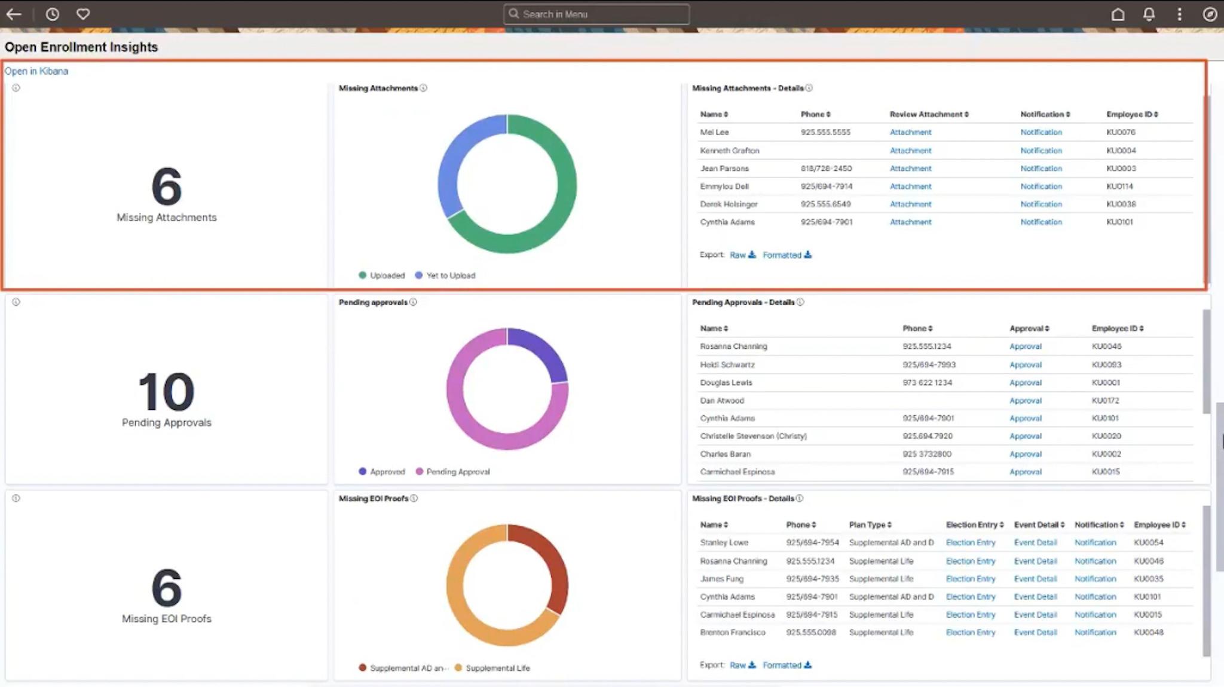Open the Recently Visited clock icon
Screen dimensions: 1224x687
pos(53,14)
